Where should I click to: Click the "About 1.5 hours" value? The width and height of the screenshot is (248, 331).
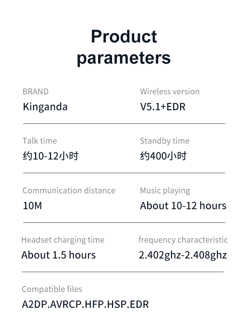pyautogui.click(x=59, y=255)
